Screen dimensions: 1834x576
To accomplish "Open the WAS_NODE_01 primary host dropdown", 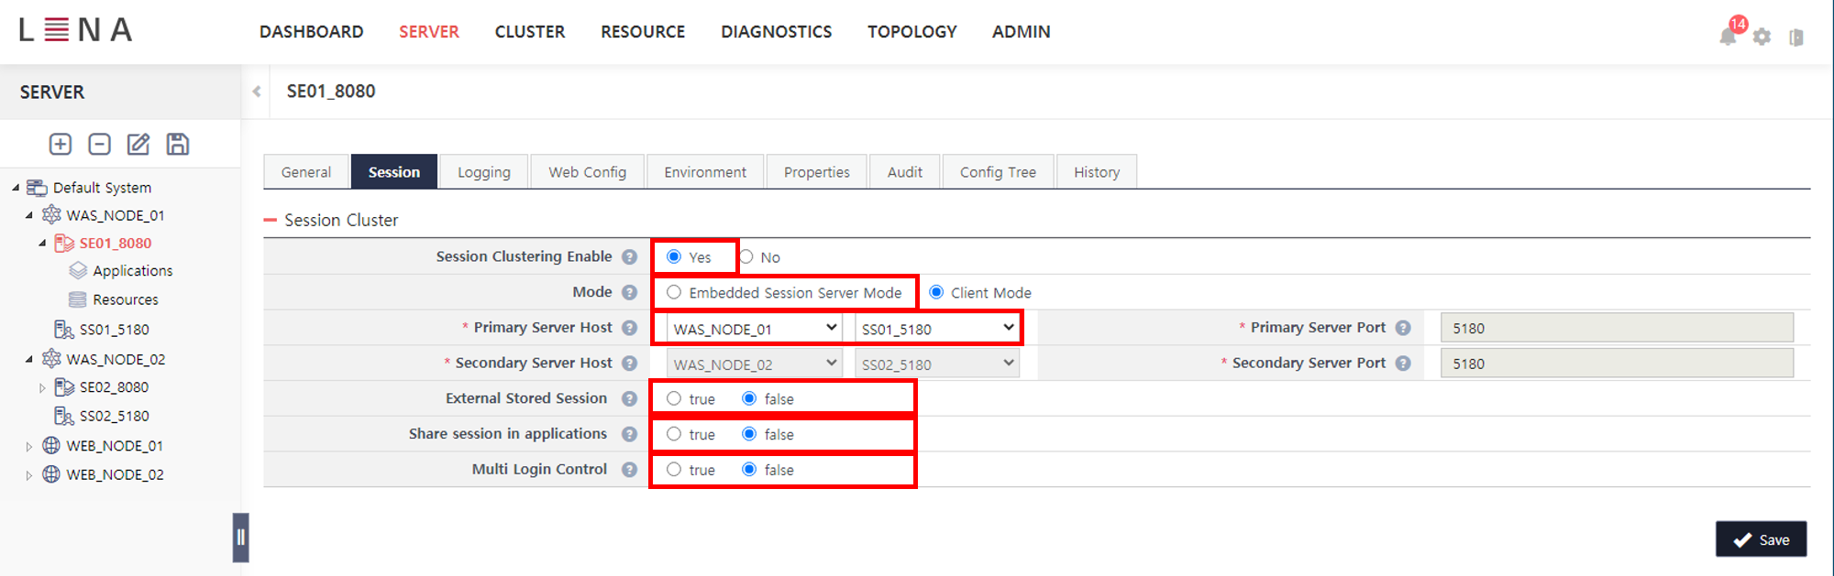I will pos(754,328).
